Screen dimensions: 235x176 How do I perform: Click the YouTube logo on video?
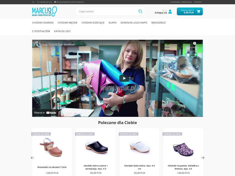[51, 113]
